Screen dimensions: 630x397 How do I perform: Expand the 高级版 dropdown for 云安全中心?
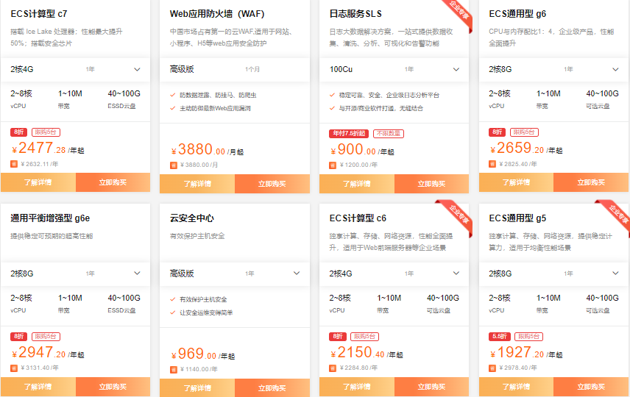point(235,273)
